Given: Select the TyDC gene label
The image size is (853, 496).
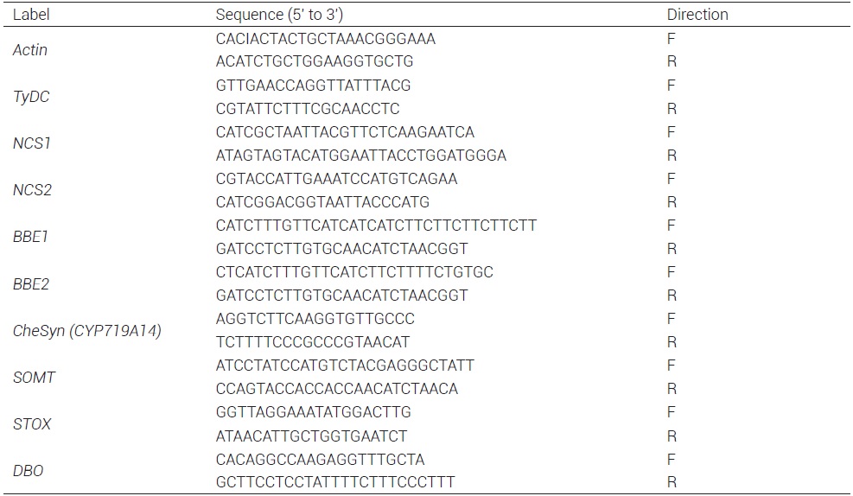Looking at the screenshot, I should [x=31, y=97].
